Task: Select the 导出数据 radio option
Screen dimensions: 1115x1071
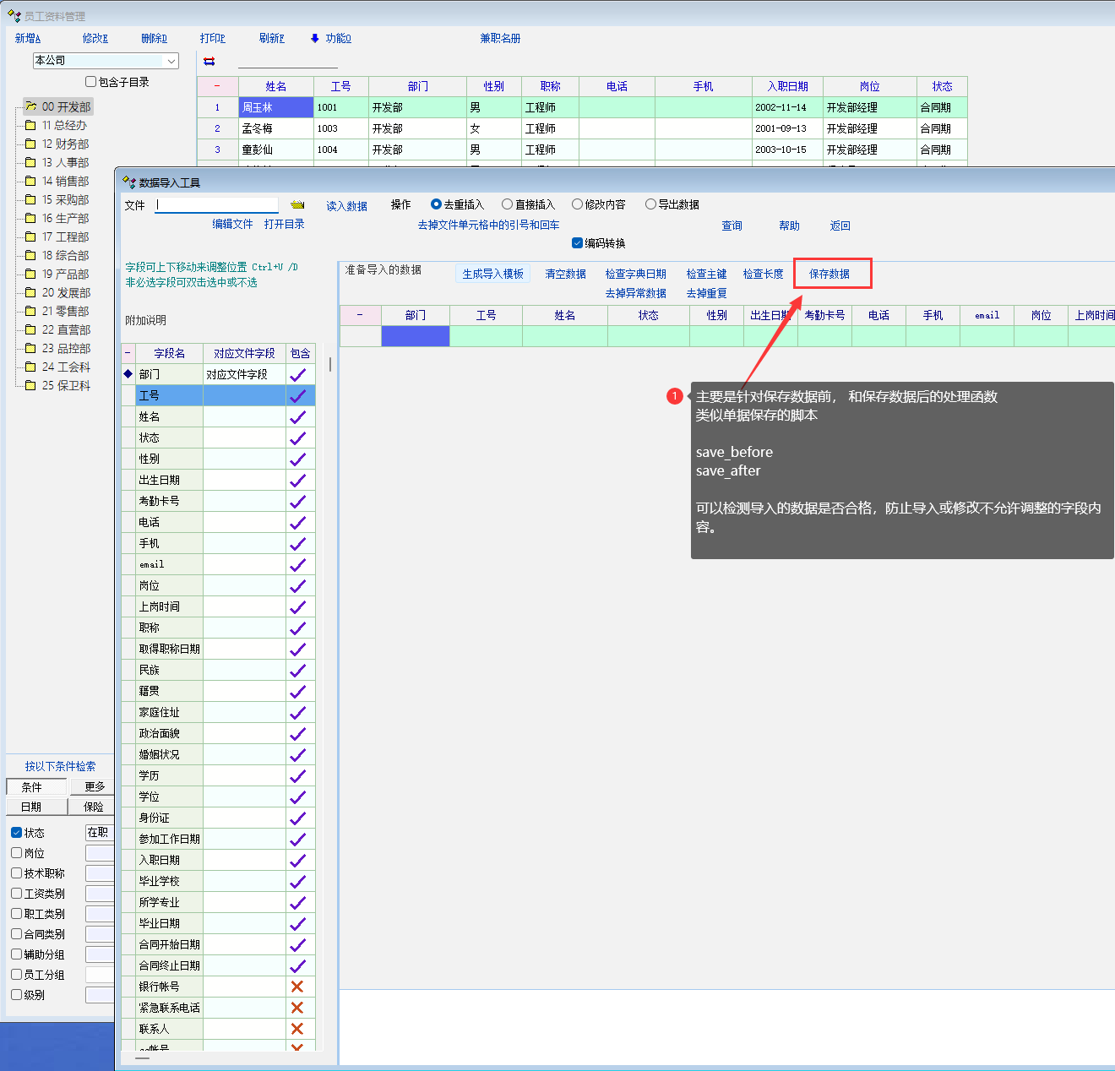Action: [650, 204]
